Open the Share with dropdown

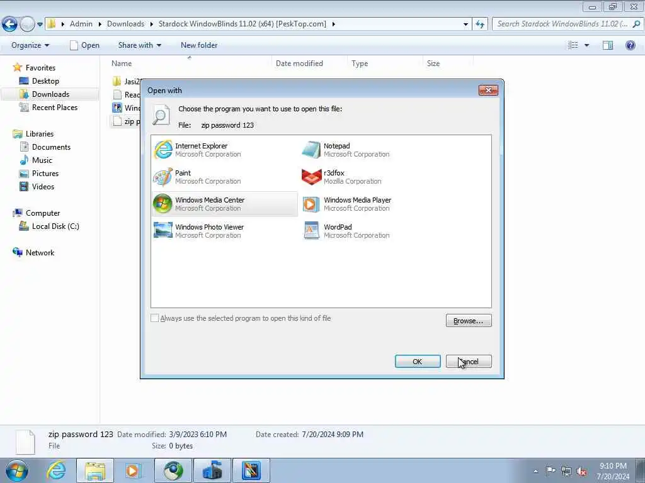coord(139,45)
